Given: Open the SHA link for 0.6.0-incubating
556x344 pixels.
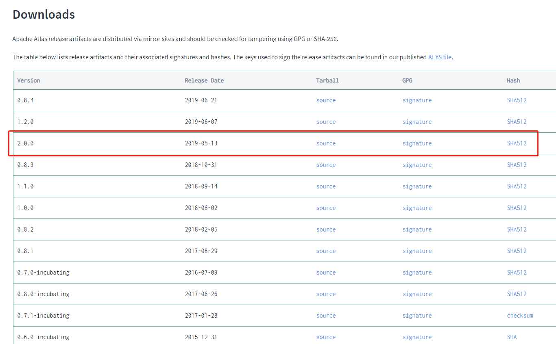Looking at the screenshot, I should point(512,337).
